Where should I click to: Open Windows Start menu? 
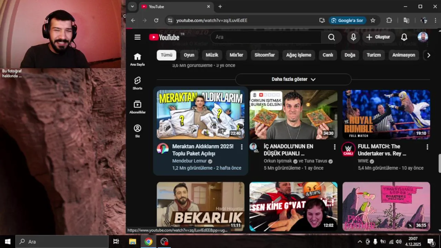8,241
